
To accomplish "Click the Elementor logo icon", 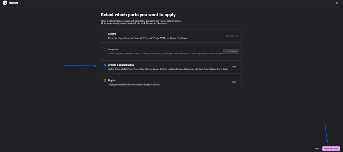I will pos(5,3).
